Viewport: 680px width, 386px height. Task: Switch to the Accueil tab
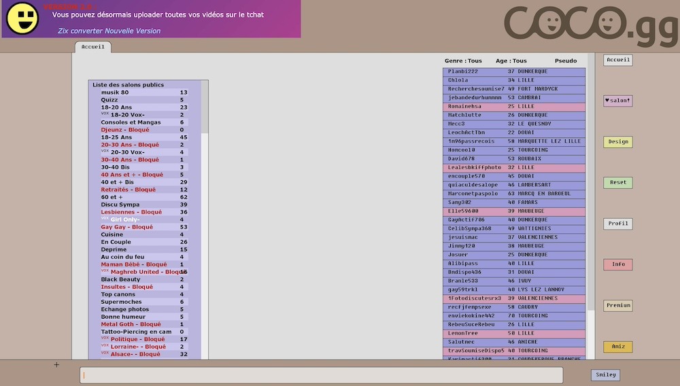point(93,47)
